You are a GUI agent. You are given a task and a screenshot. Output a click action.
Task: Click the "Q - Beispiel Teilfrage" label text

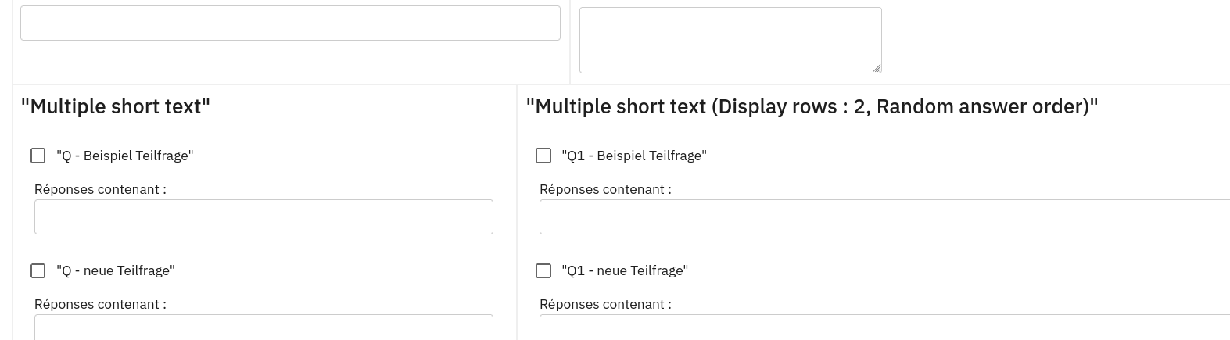pos(125,156)
